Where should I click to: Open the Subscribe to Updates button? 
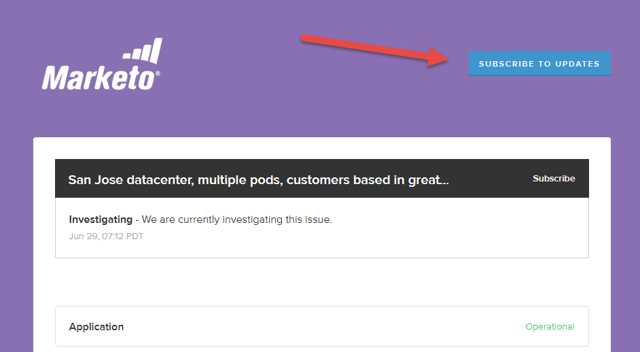click(539, 64)
